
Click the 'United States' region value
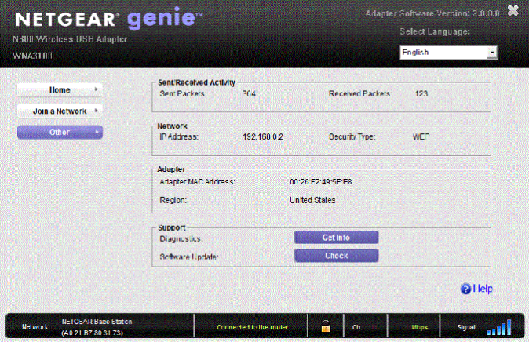[312, 200]
